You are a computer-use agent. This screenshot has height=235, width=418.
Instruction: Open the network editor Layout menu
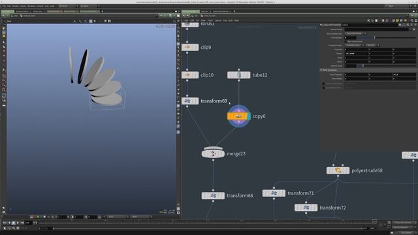tap(217, 20)
